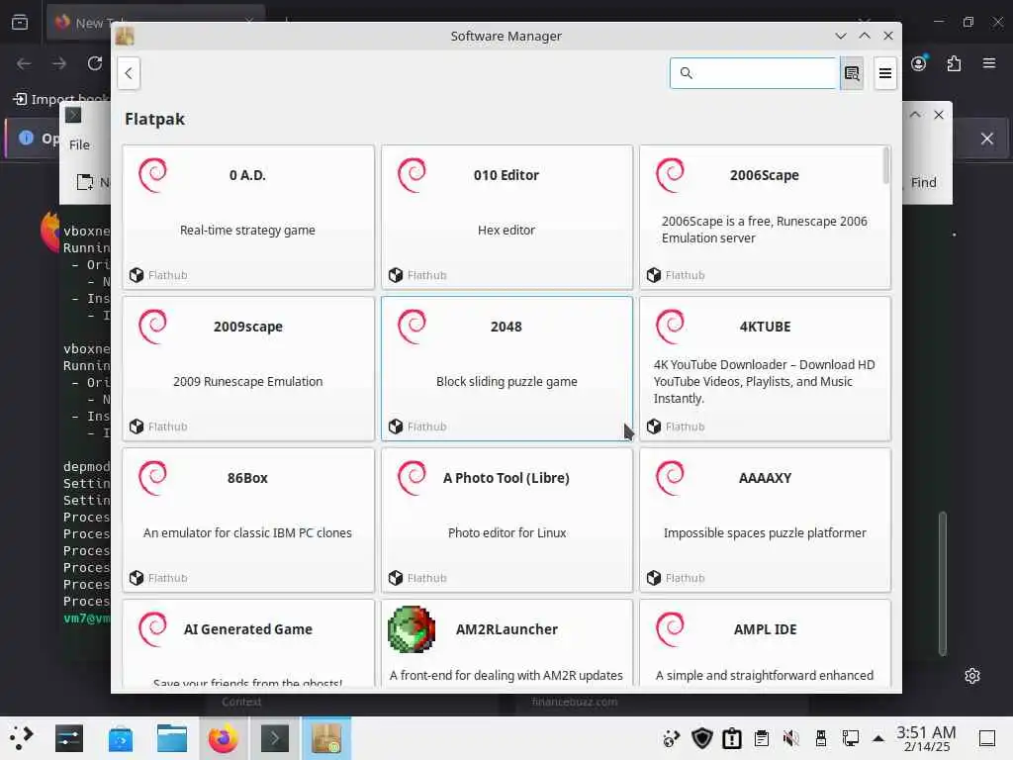1013x760 pixels.
Task: Open Firefox tab list button
Action: (20, 23)
